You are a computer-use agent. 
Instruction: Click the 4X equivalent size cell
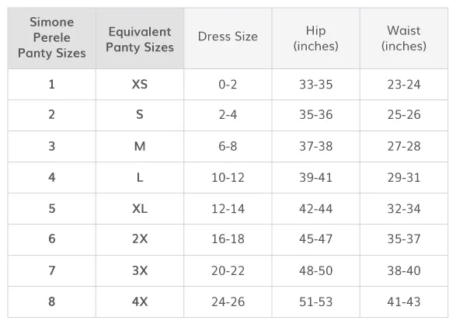click(x=140, y=302)
